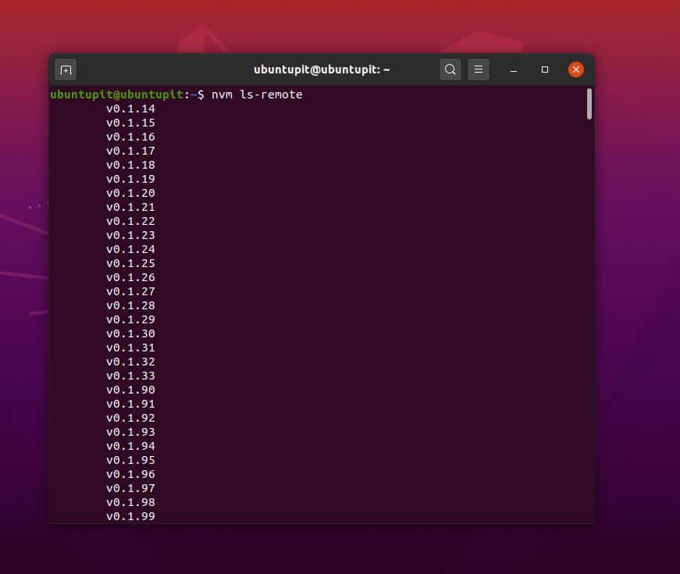Select version v0.1.97 line
The height and width of the screenshot is (574, 680).
pos(130,489)
